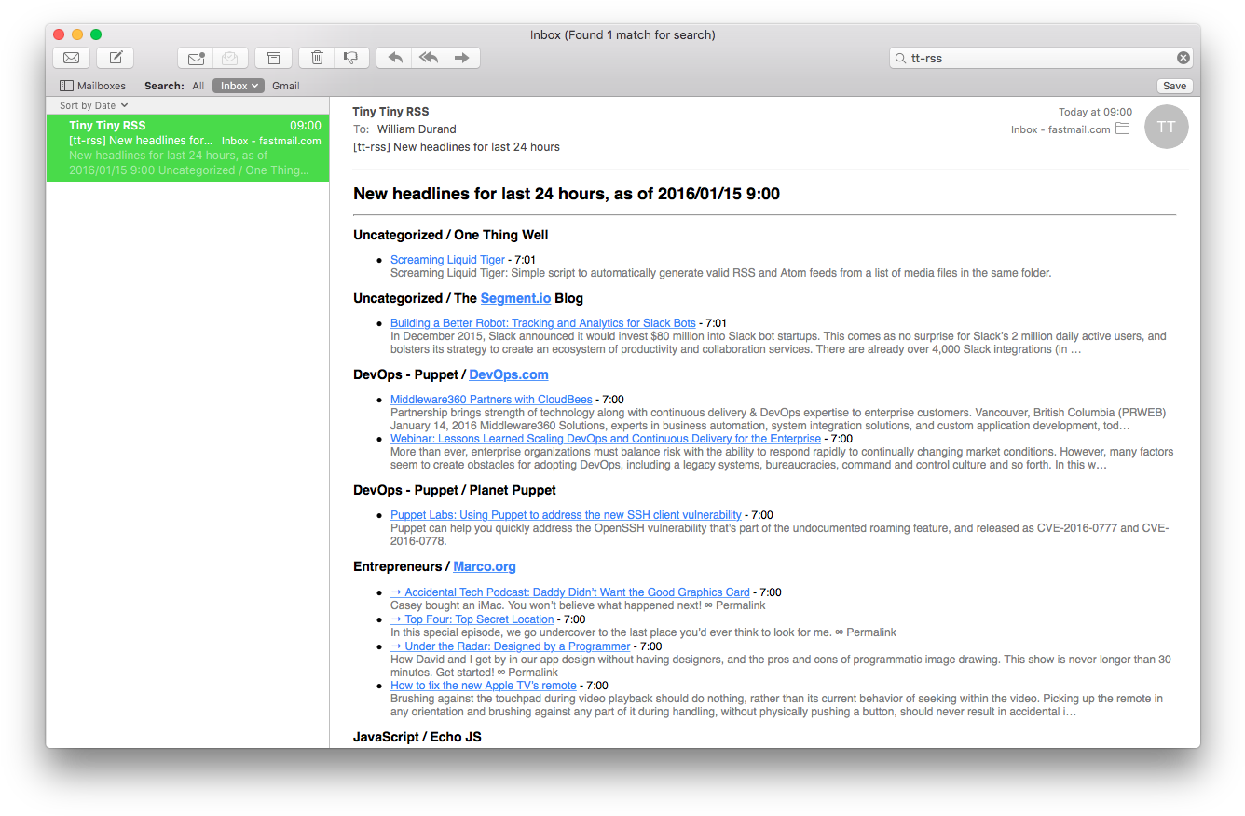Open the Sort by Date dropdown
Viewport: 1245px width, 816px height.
(x=91, y=104)
